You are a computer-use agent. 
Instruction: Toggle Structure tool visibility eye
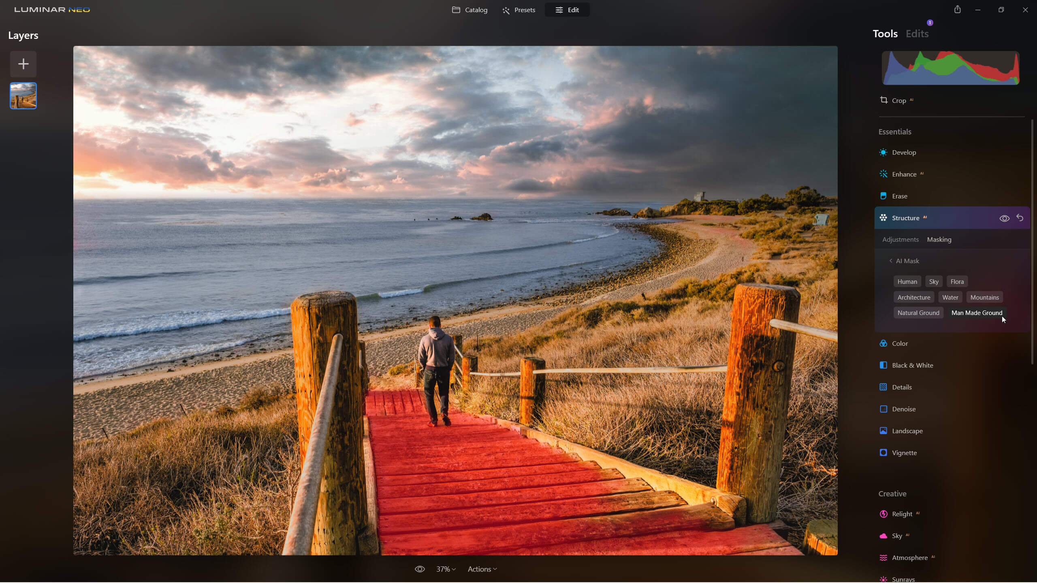pyautogui.click(x=1004, y=219)
